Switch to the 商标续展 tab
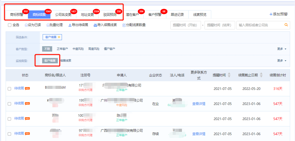Image resolution: width=295 pixels, height=141 pixels. point(39,15)
